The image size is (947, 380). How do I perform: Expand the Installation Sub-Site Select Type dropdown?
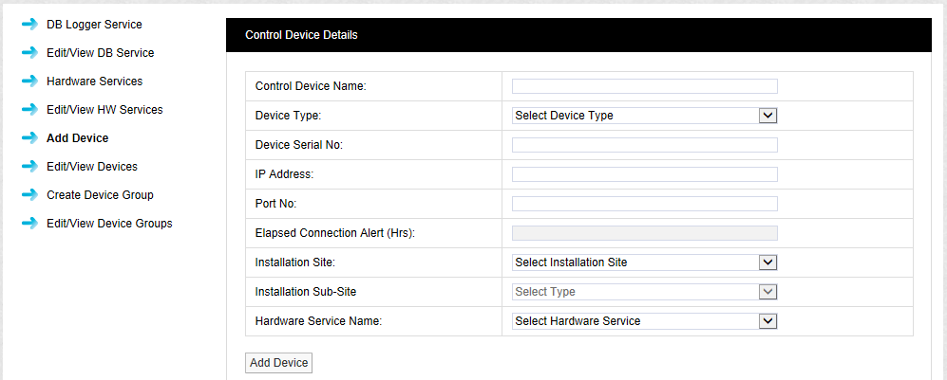pyautogui.click(x=645, y=292)
